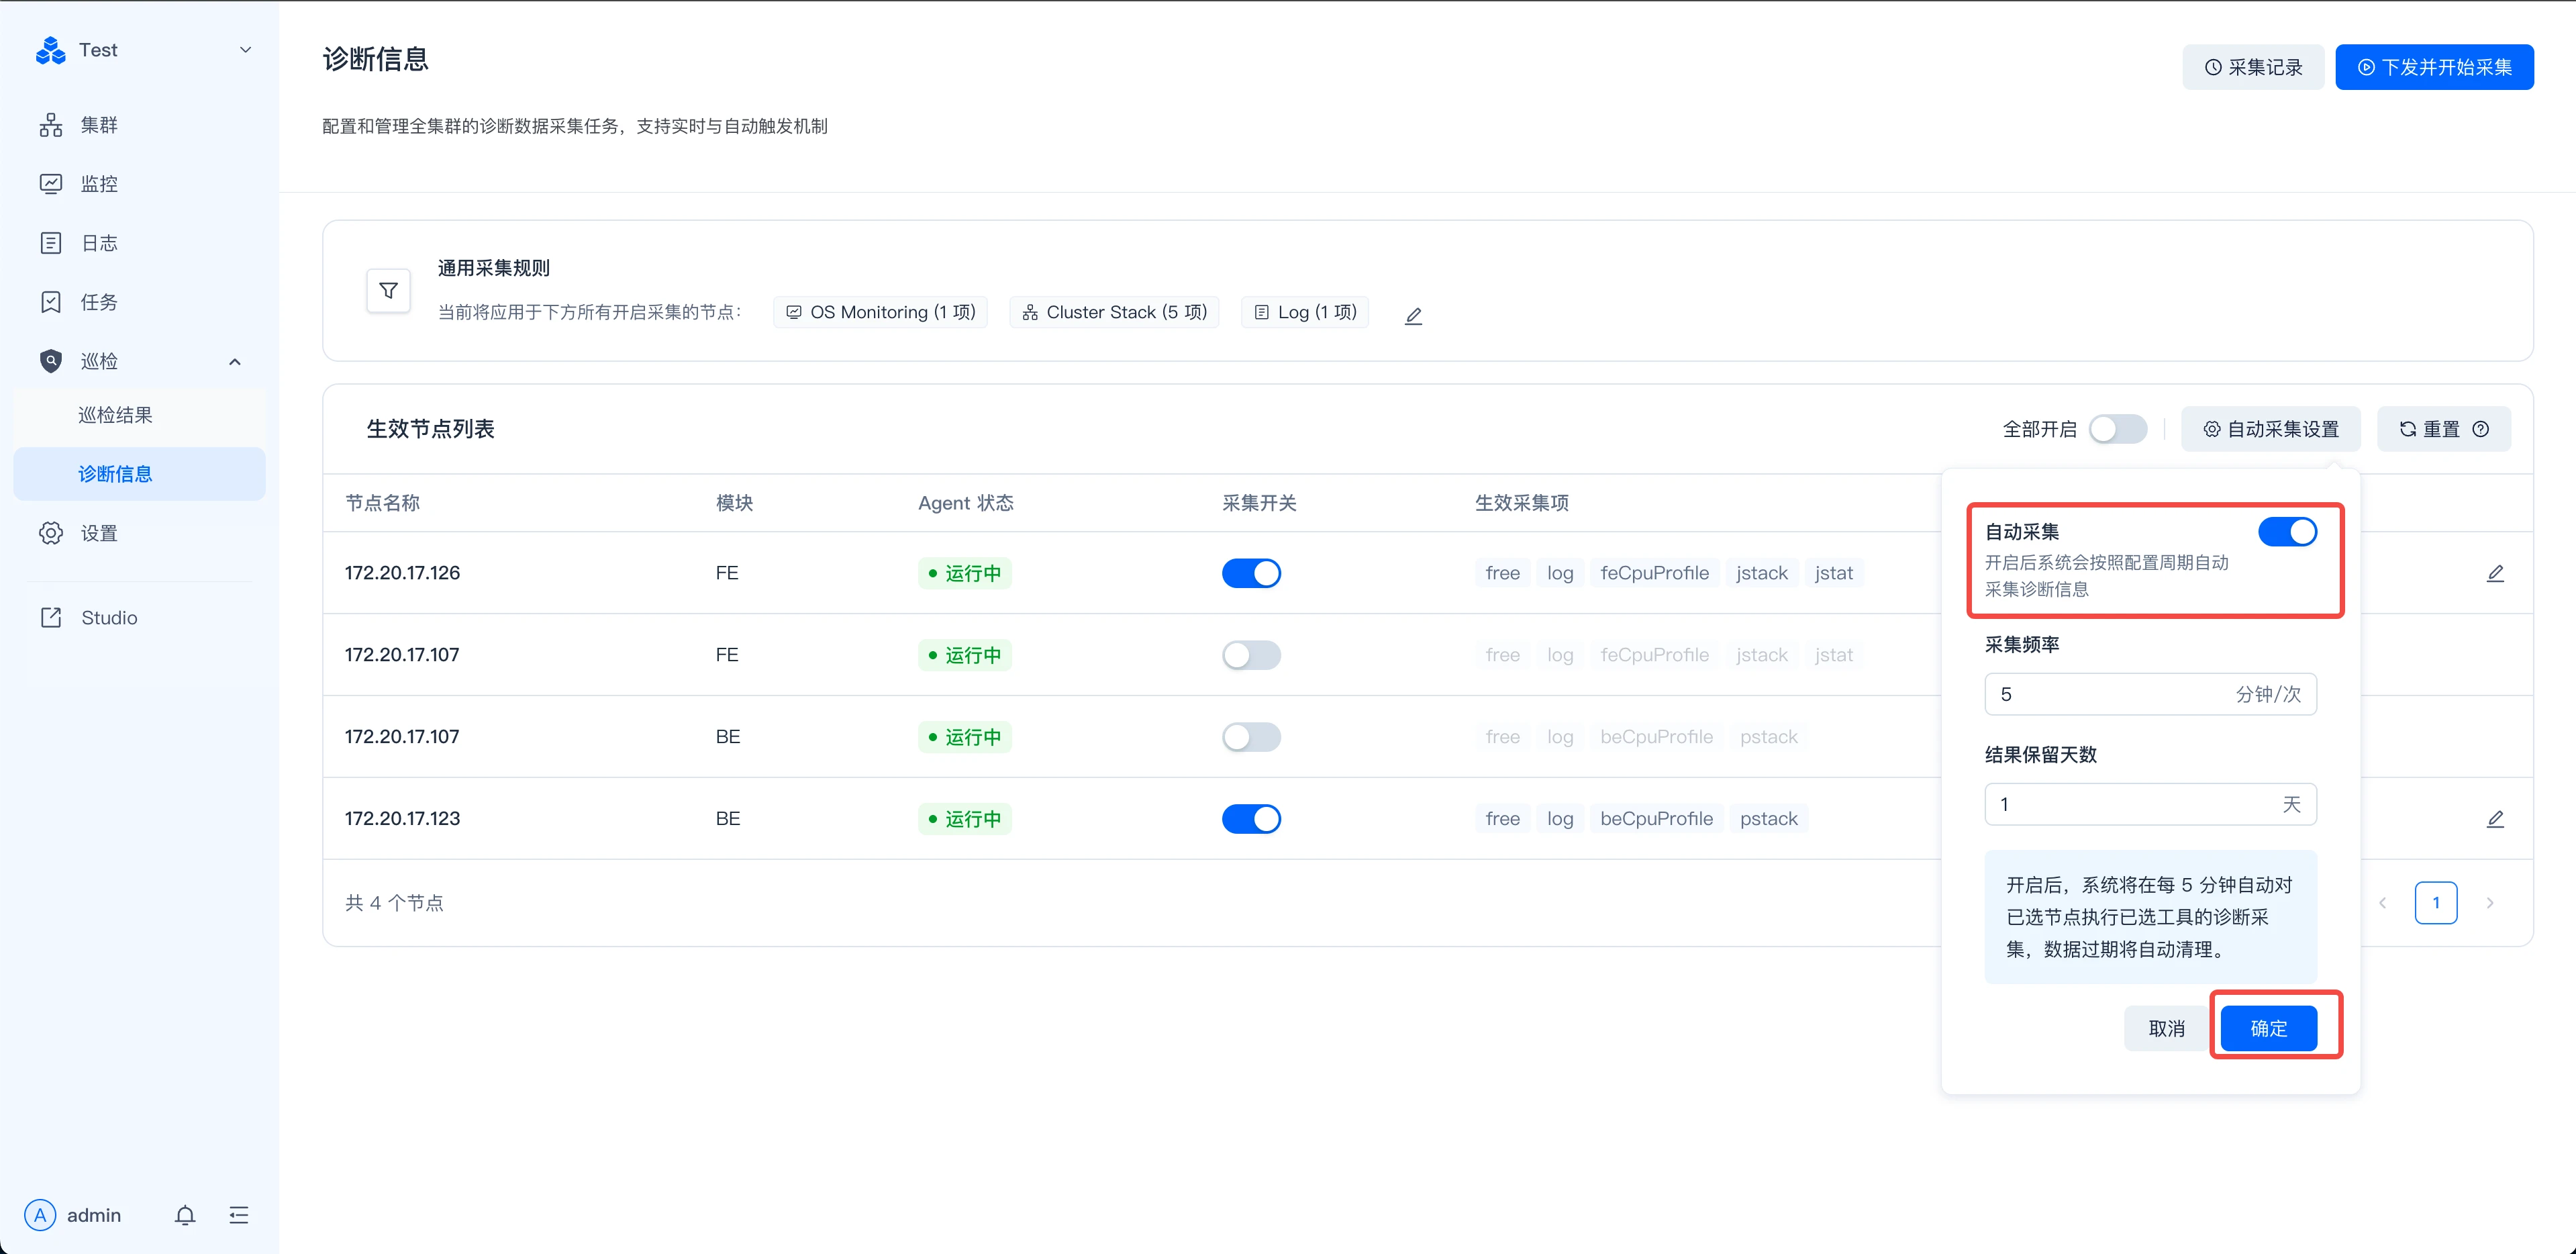The image size is (2576, 1254).
Task: Open the 日志 sidebar menu
Action: click(x=139, y=243)
